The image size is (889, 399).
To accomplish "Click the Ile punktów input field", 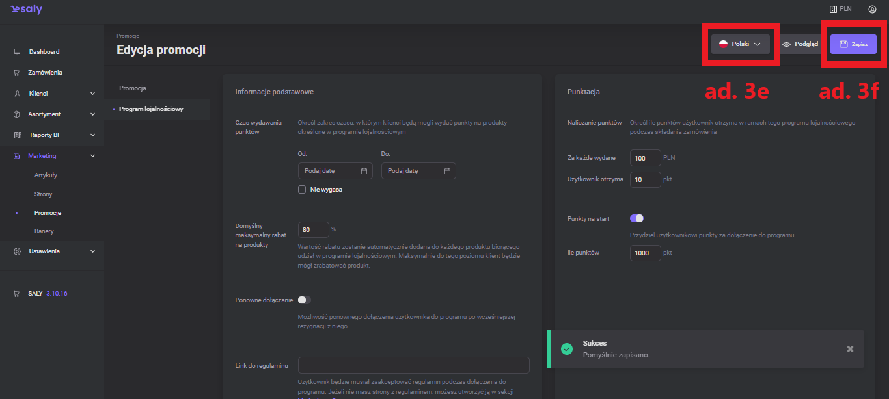I will tap(645, 253).
